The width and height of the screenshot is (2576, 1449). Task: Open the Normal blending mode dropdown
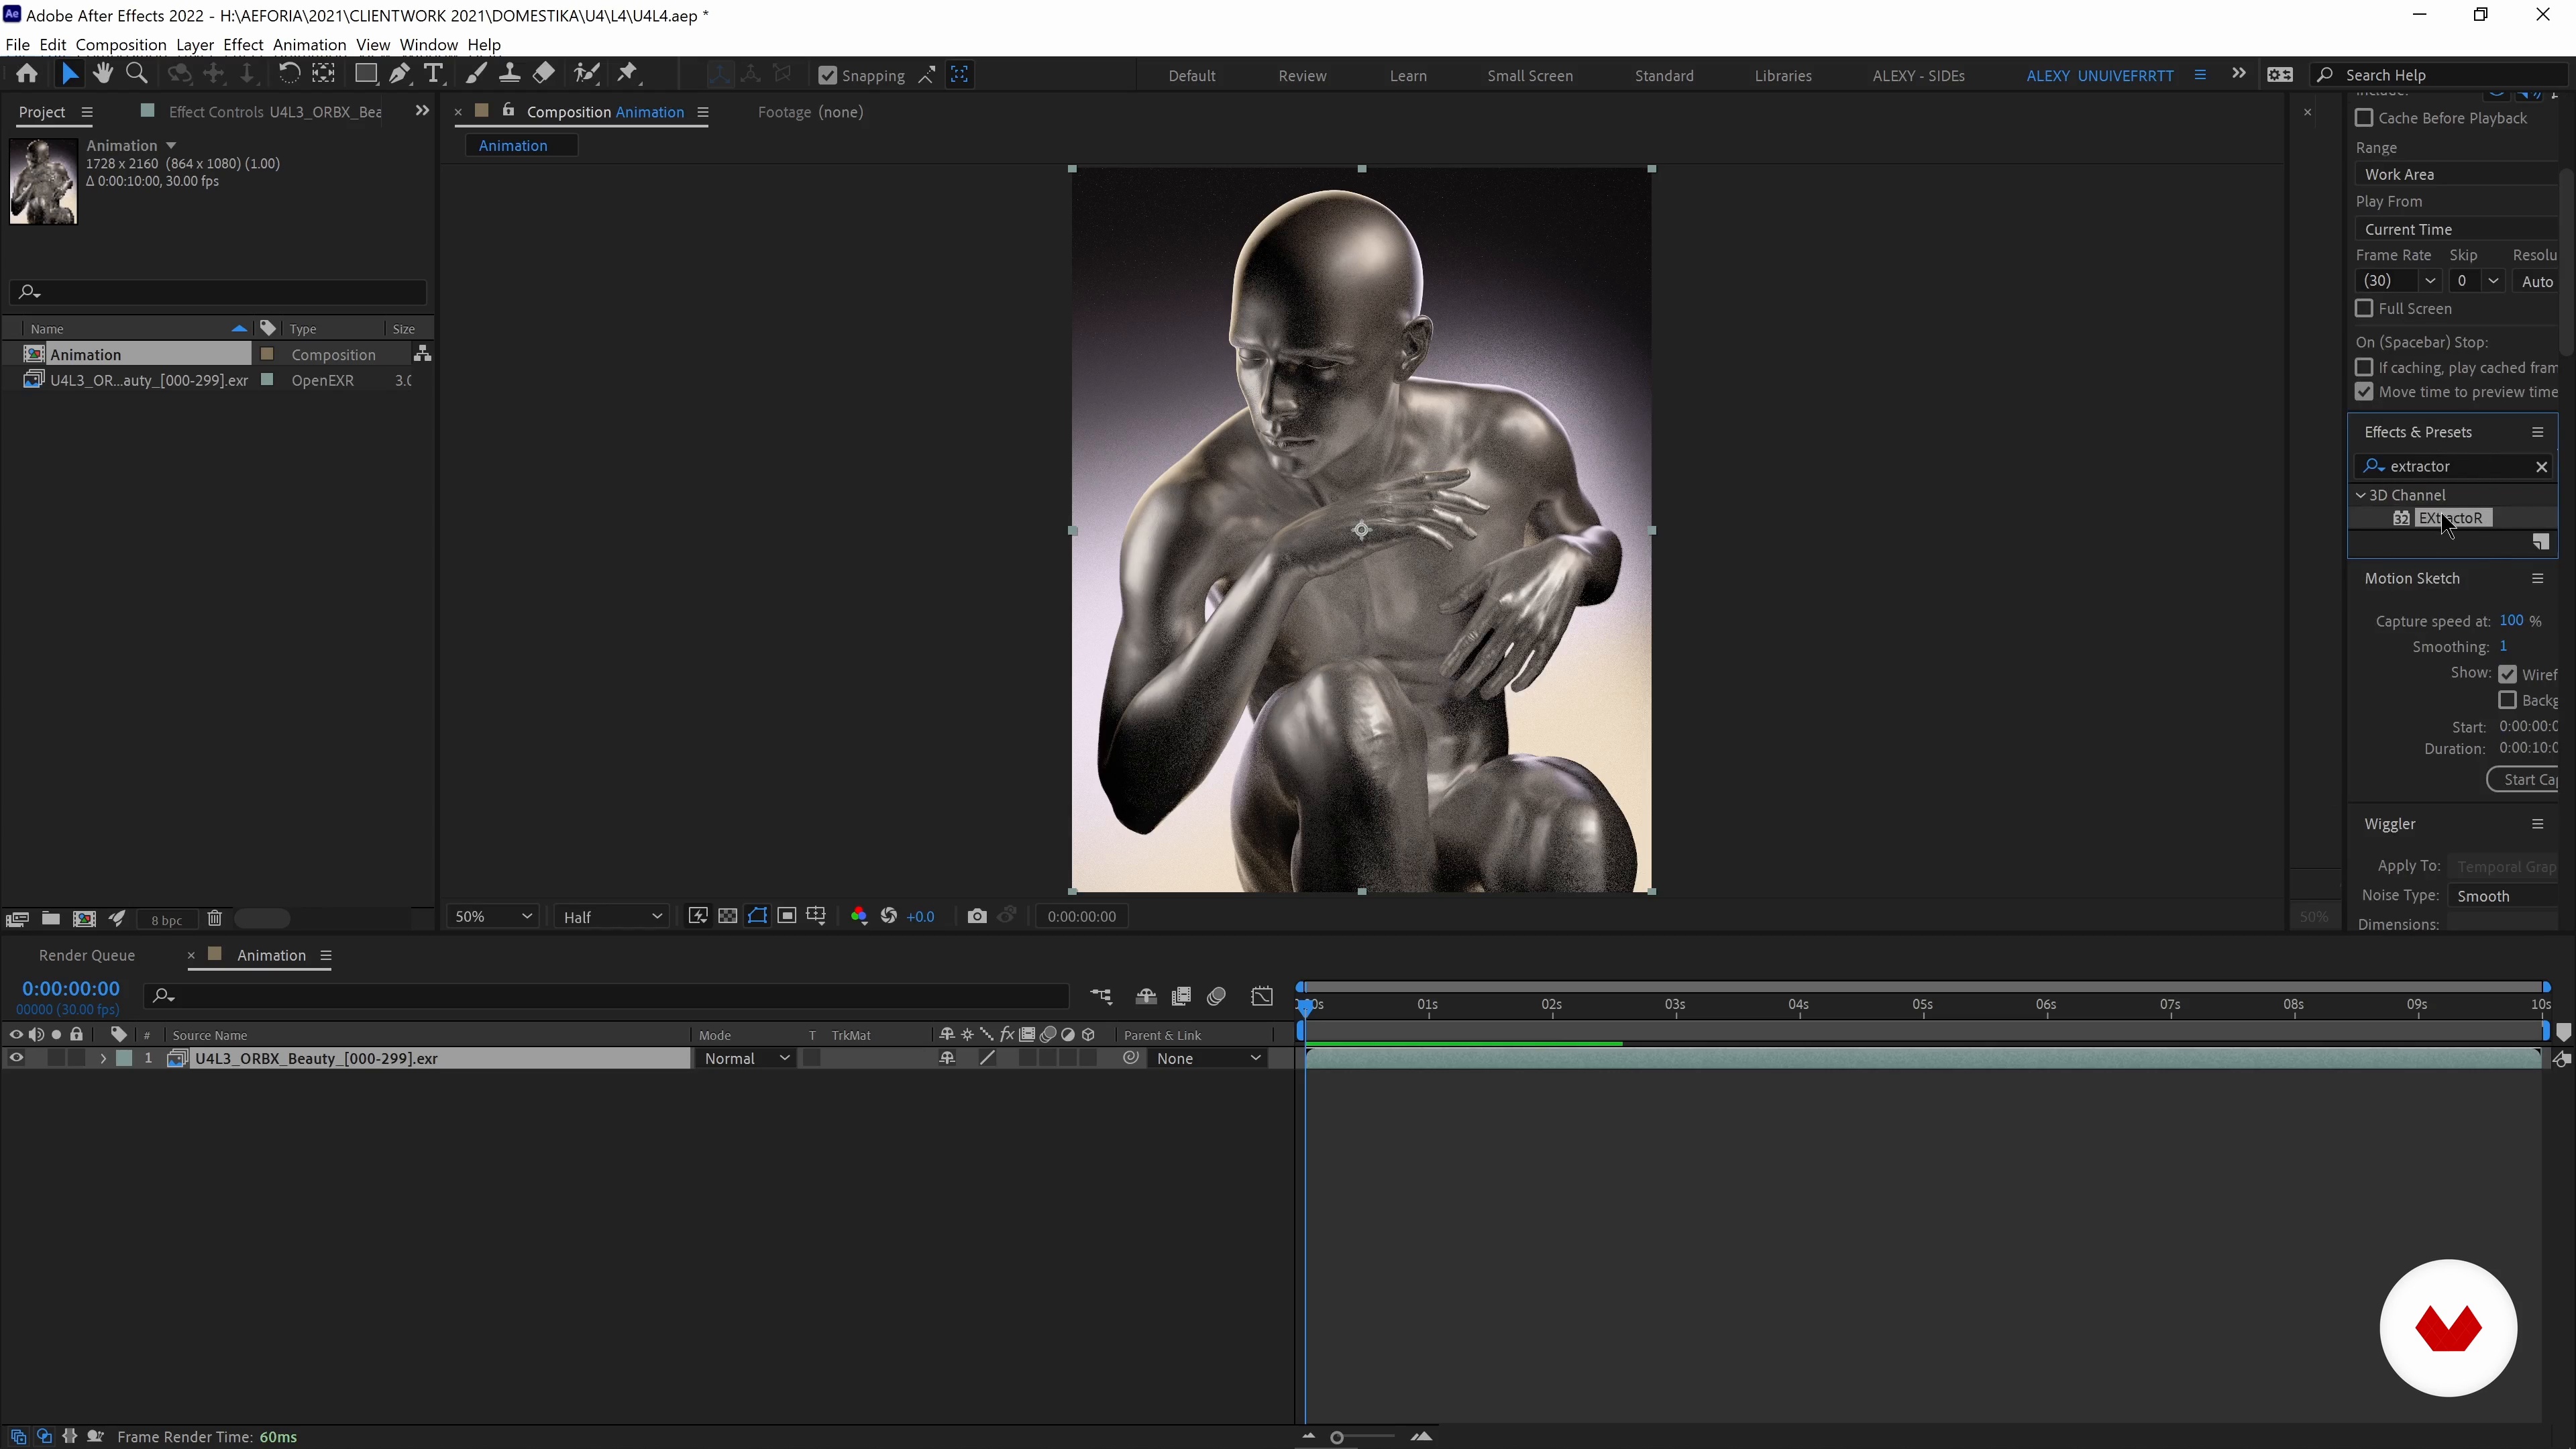[x=746, y=1058]
